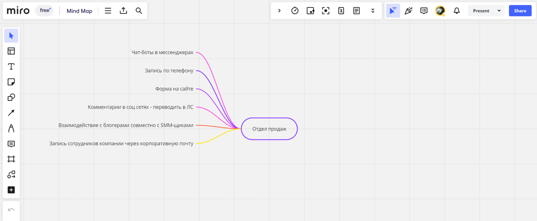The image size is (537, 221).
Task: Open the diagramming shapes and apps tool
Action: tap(11, 174)
